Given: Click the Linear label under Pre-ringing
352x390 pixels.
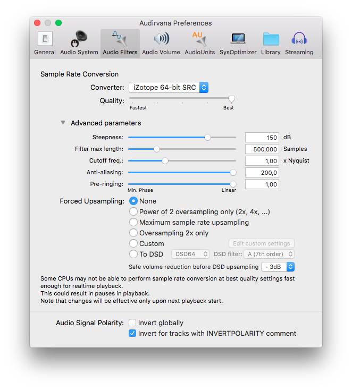Looking at the screenshot, I should (229, 190).
